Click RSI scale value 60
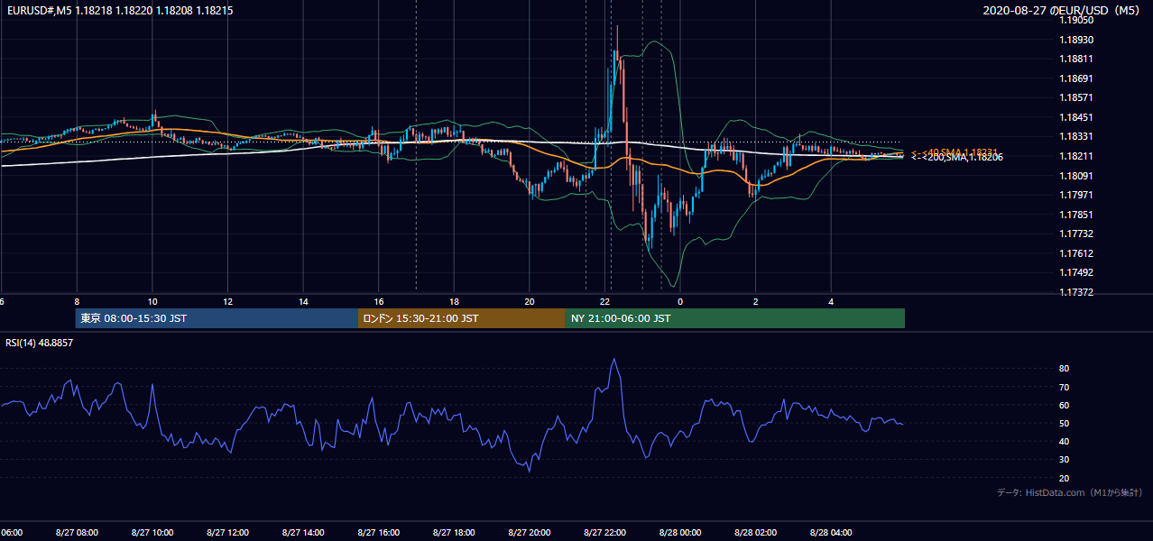1153x541 pixels. pyautogui.click(x=1064, y=405)
